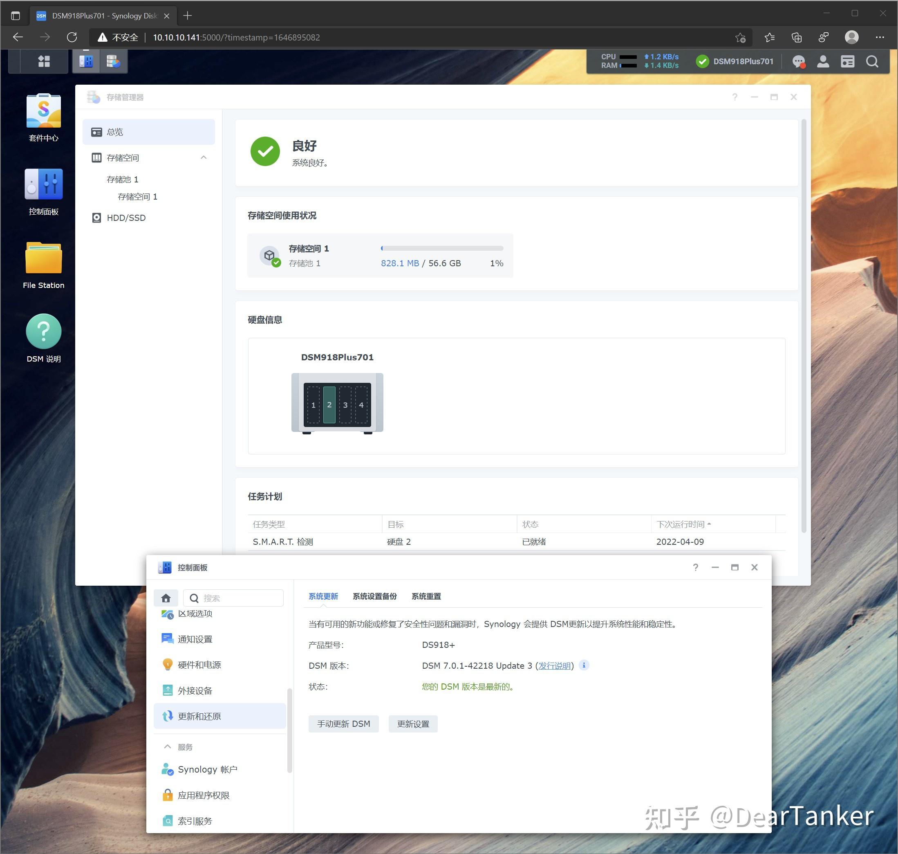Open the widgets panel icon
This screenshot has height=854, width=898.
click(x=847, y=61)
